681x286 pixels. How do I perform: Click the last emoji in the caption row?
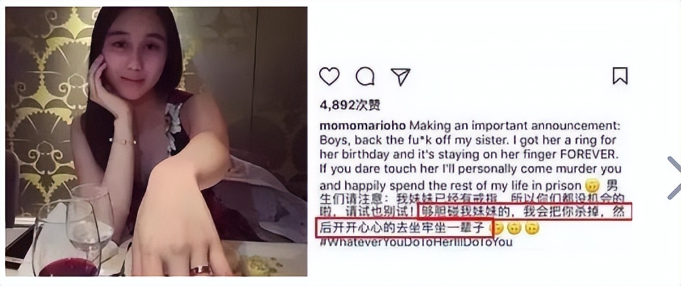click(x=532, y=228)
